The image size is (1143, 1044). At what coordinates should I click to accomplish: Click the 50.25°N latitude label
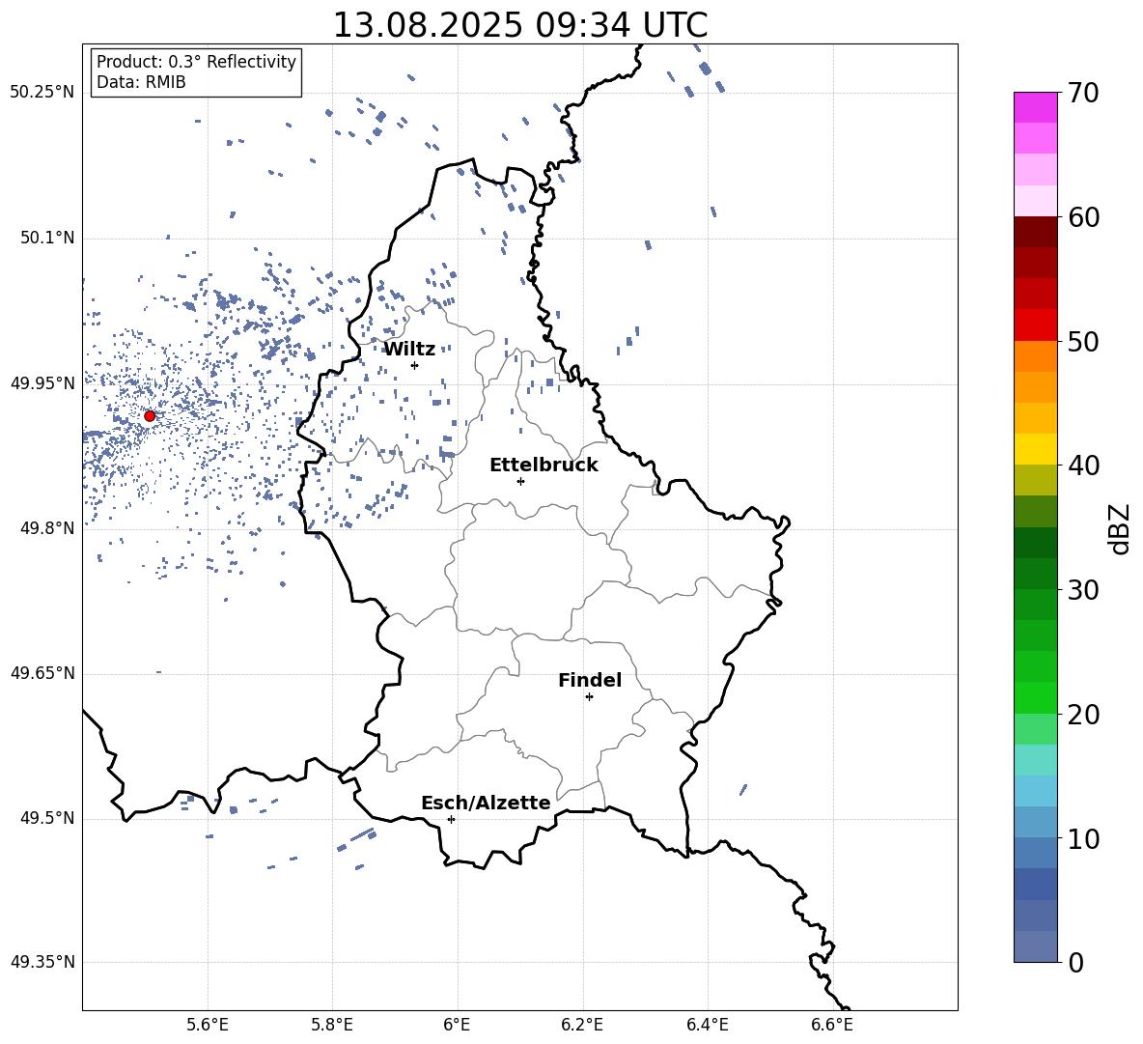coord(42,93)
